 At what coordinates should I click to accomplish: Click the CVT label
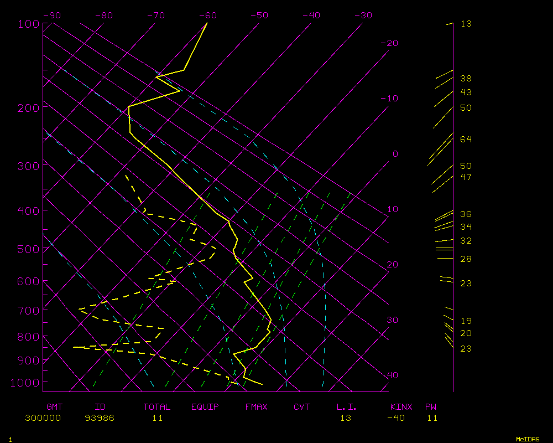click(x=301, y=406)
